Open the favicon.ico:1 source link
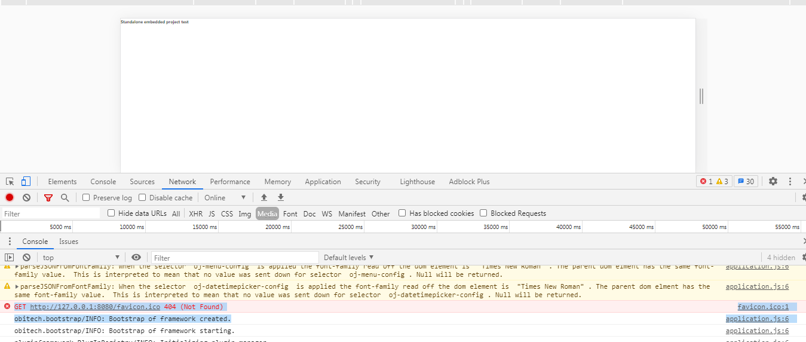The image size is (806, 342). pos(763,307)
